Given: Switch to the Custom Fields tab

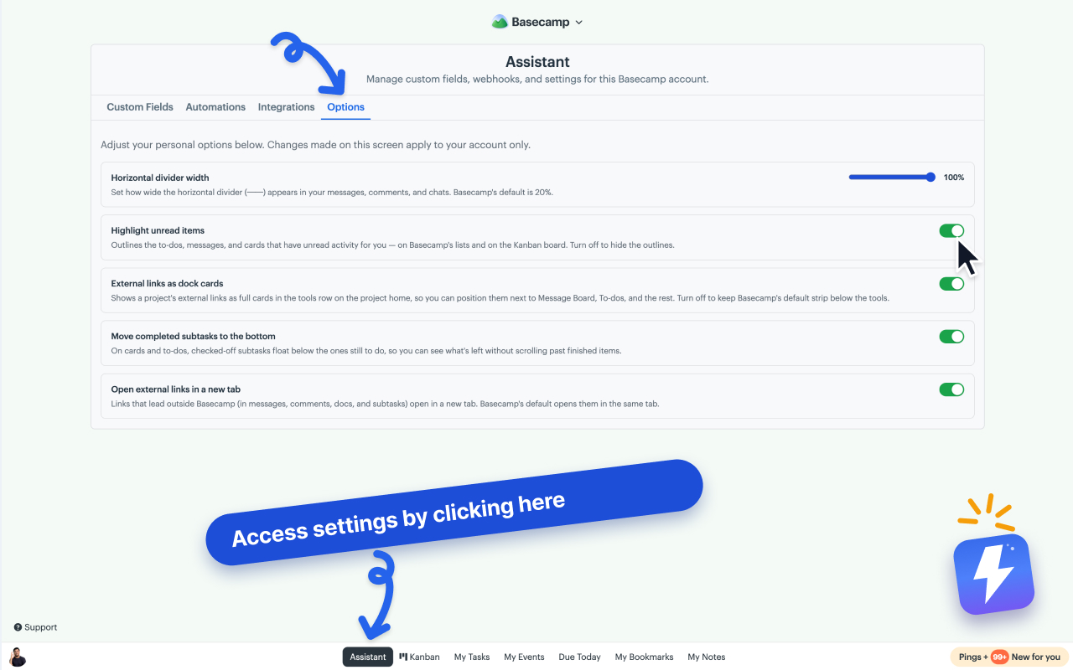Looking at the screenshot, I should point(140,107).
